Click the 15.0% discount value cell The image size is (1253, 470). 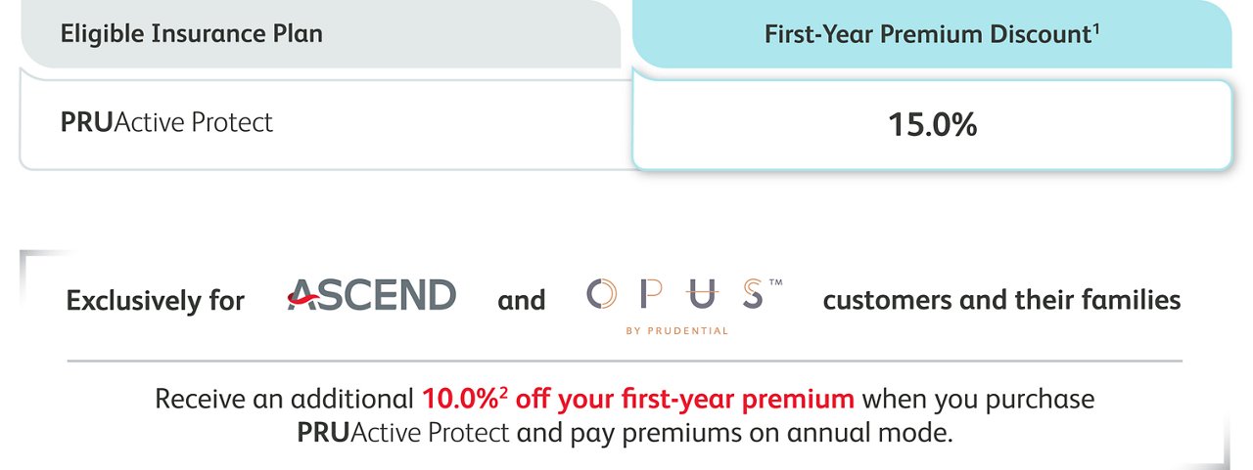(x=932, y=125)
